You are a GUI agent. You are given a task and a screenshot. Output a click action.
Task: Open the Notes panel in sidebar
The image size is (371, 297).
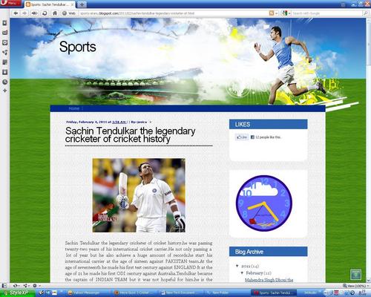click(x=4, y=62)
